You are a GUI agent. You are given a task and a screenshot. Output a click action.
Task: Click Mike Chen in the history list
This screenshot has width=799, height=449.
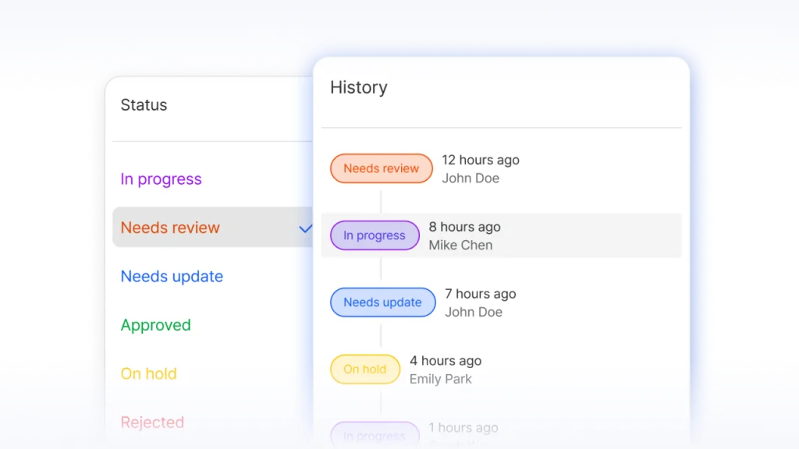(460, 245)
